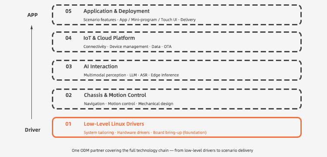Click 'Navigation · Motion control · Mechanical design' line
The width and height of the screenshot is (327, 157).
coord(129,104)
